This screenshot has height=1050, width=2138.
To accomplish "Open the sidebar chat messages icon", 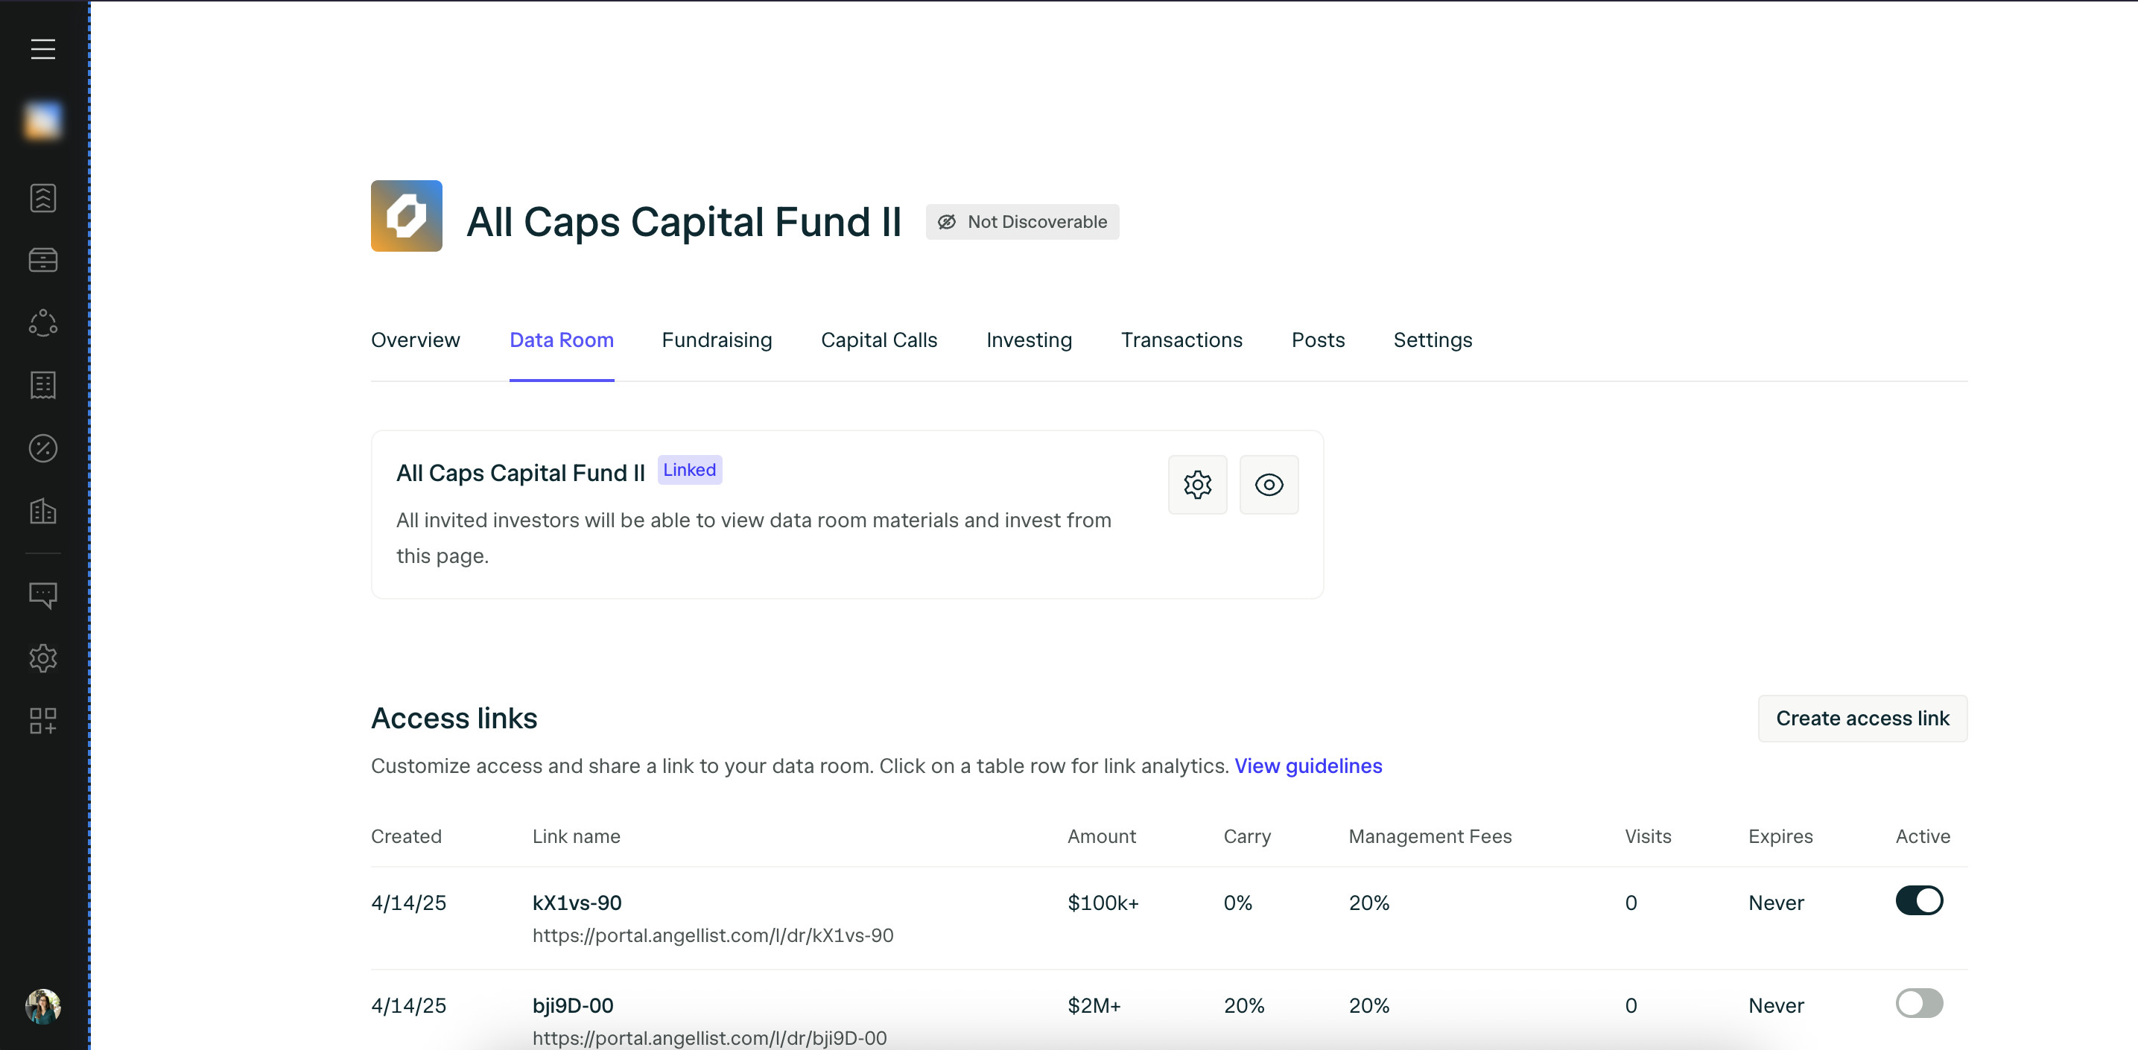I will 43,595.
